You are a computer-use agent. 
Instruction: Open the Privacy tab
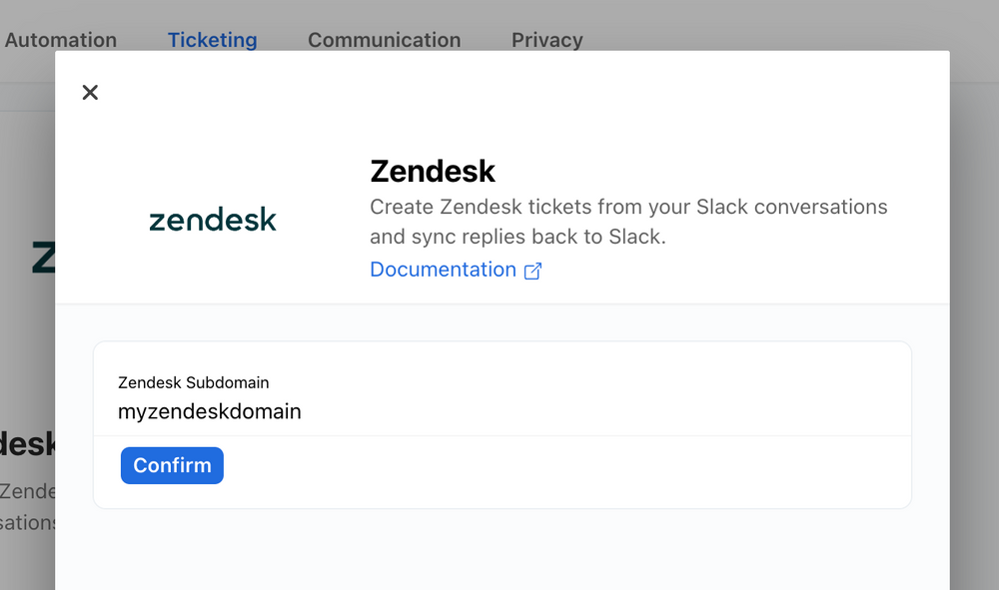(546, 40)
